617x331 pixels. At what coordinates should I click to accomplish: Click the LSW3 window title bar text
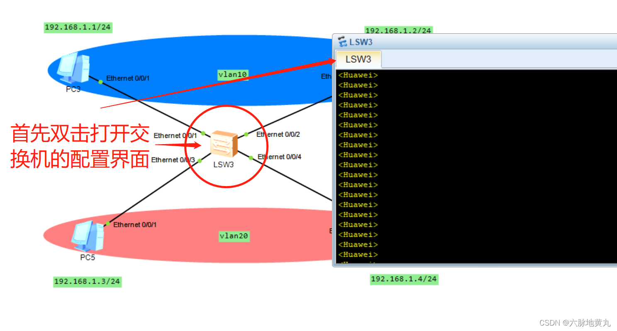(x=361, y=42)
